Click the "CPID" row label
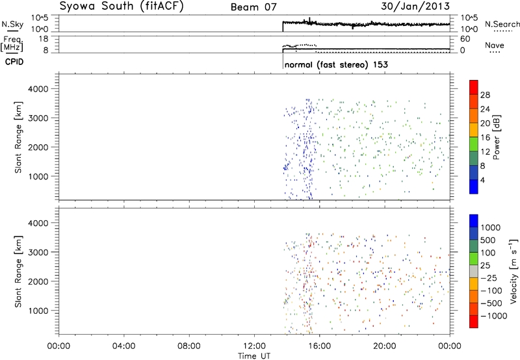 14,62
